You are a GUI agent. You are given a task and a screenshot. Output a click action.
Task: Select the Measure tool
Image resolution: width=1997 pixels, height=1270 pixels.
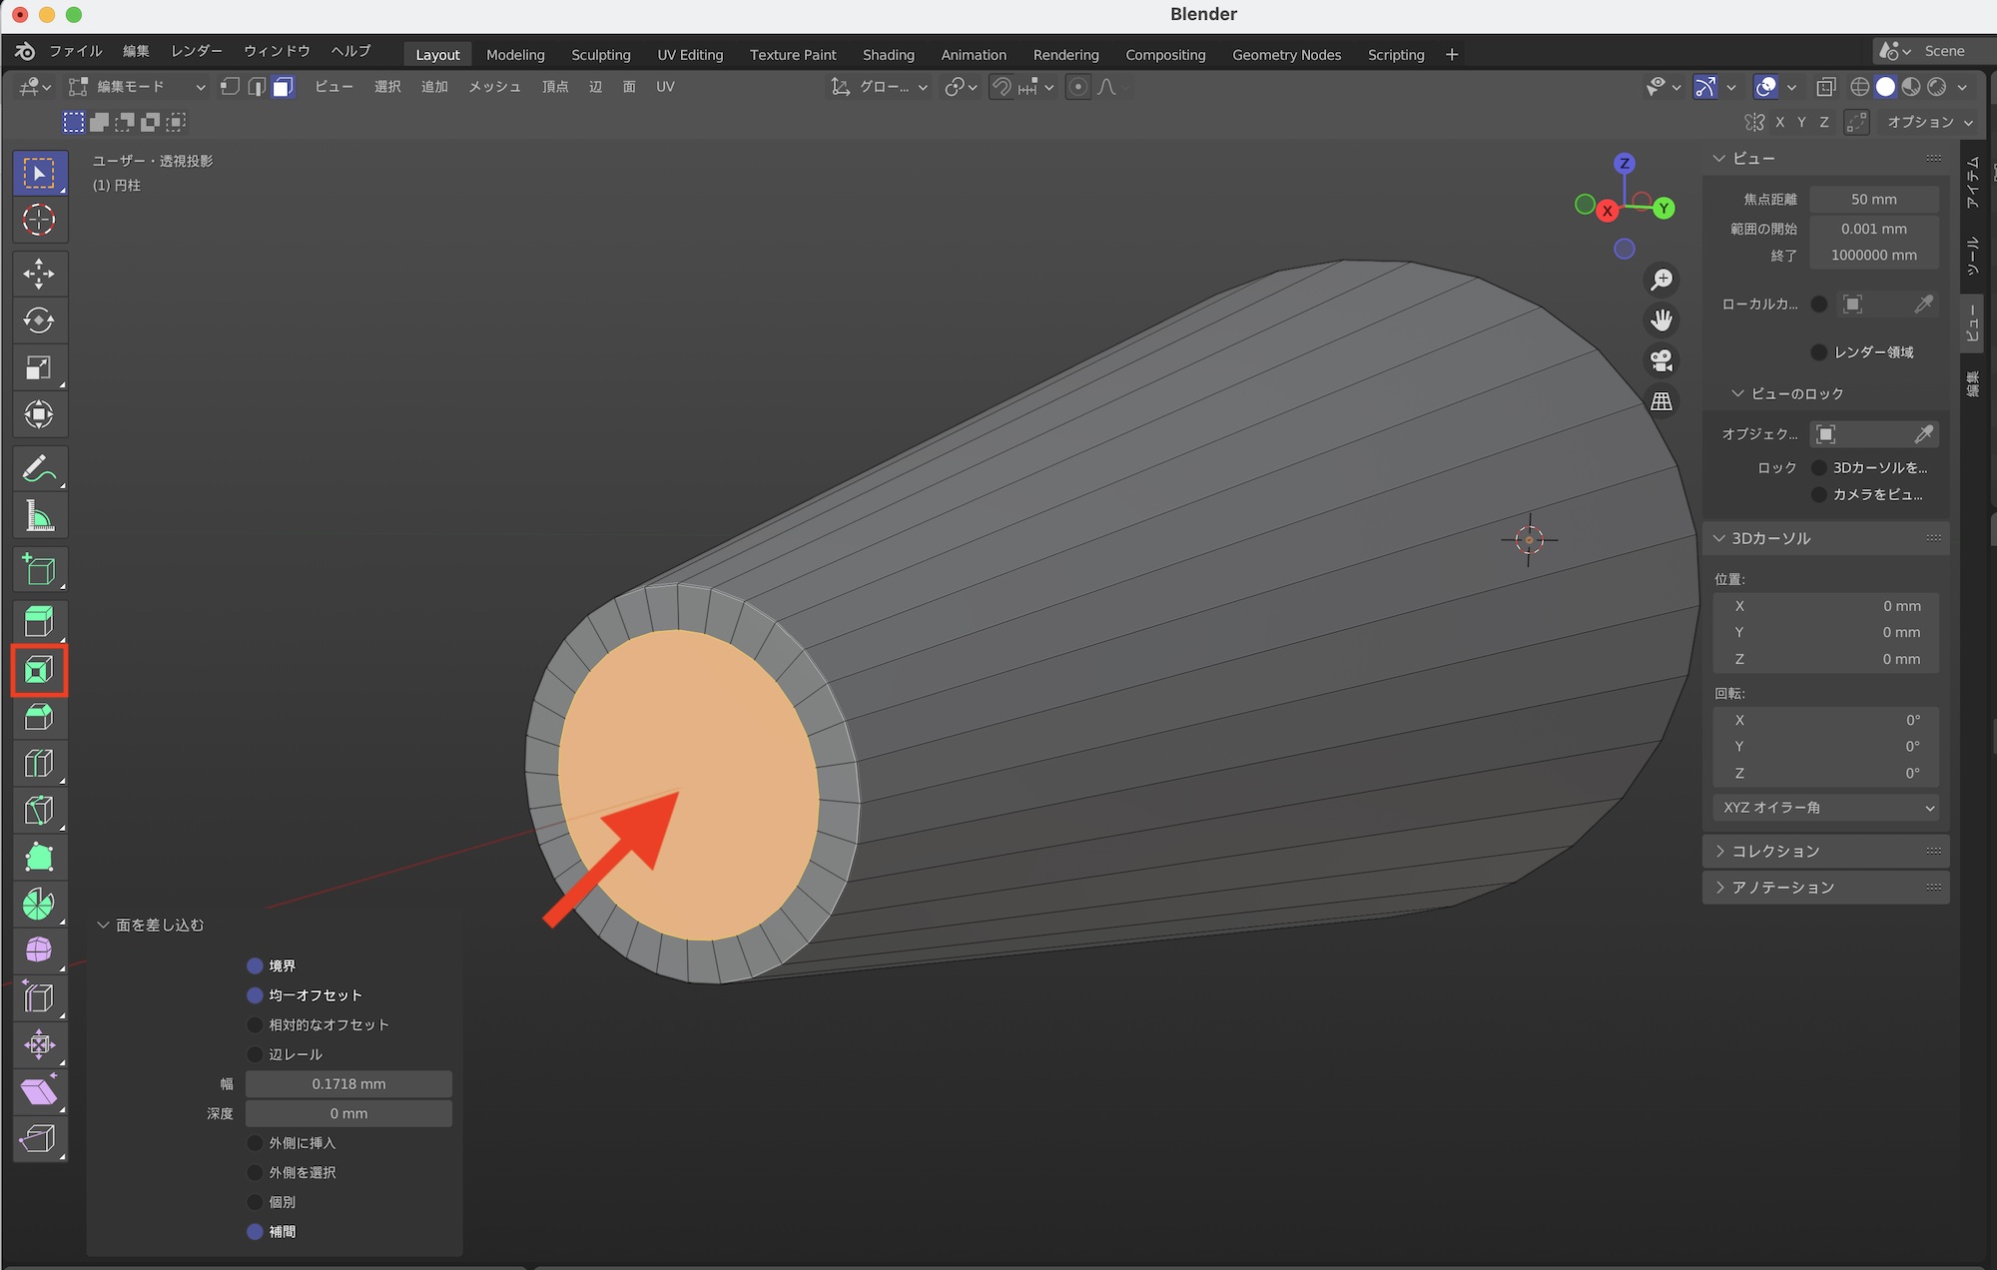coord(39,516)
